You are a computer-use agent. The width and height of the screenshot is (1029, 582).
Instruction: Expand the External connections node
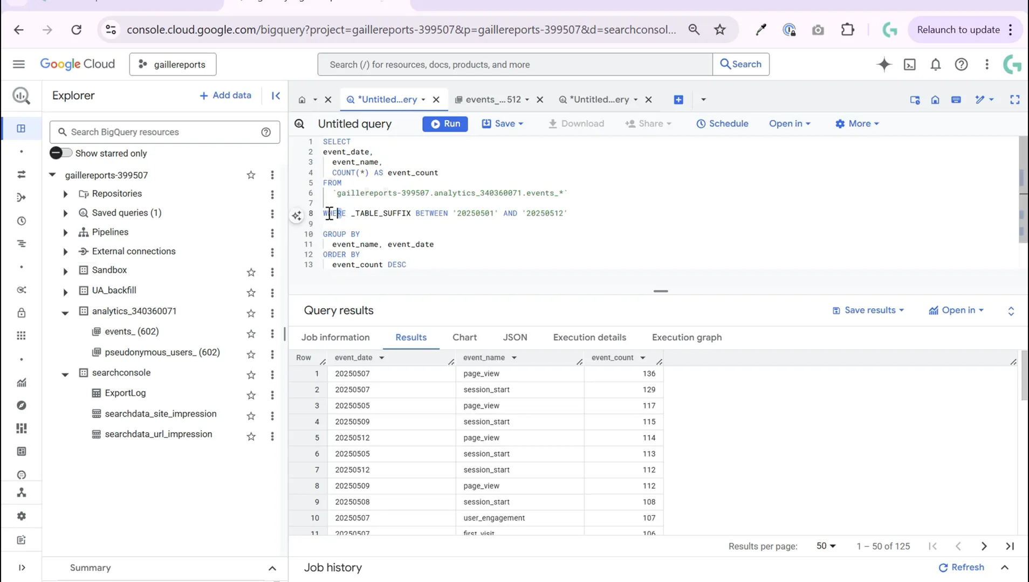(65, 252)
